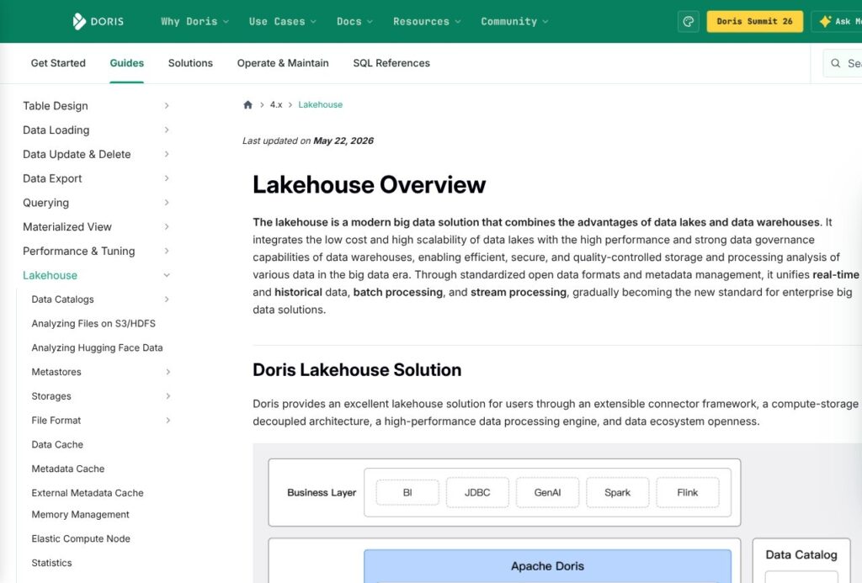Click the BI box in diagram

click(407, 492)
